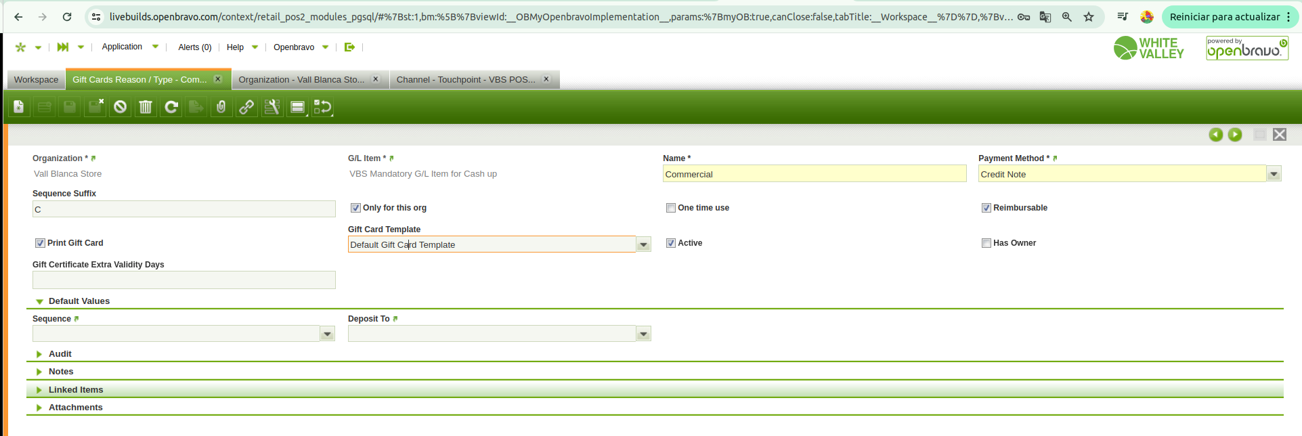Click the green logout icon
Screen dimensions: 1302x436
(x=349, y=47)
